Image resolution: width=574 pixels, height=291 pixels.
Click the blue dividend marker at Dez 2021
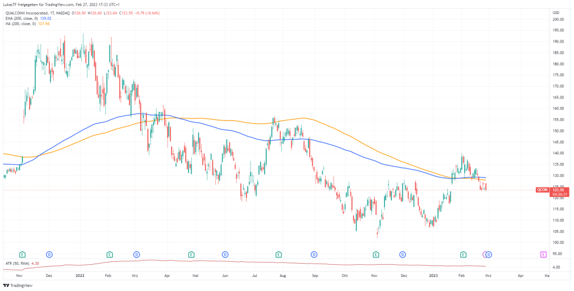[x=49, y=255]
